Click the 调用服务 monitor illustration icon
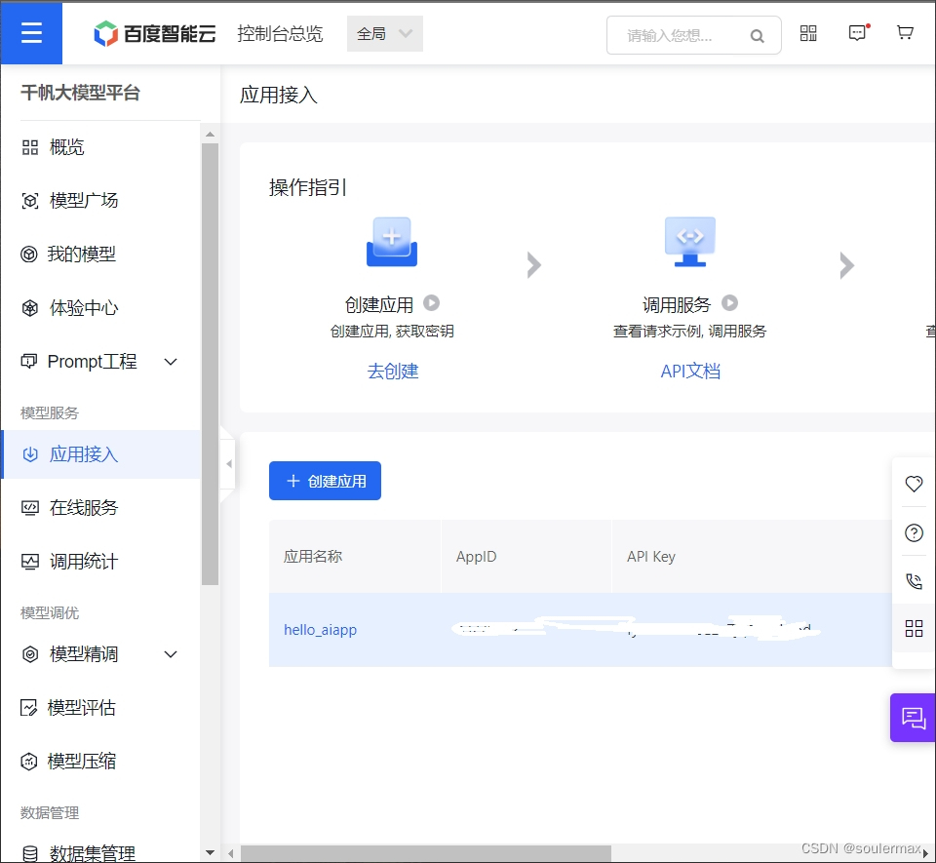The image size is (936, 863). click(x=690, y=242)
